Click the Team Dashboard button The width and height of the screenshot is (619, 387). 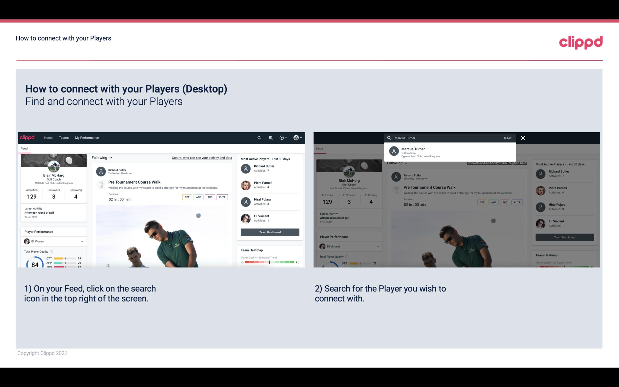(x=269, y=232)
